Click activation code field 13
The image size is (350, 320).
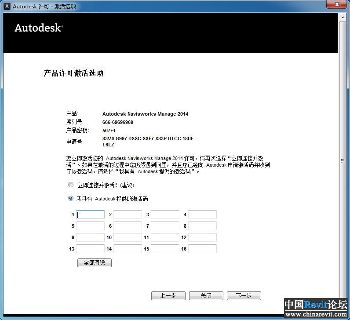pyautogui.click(x=90, y=249)
